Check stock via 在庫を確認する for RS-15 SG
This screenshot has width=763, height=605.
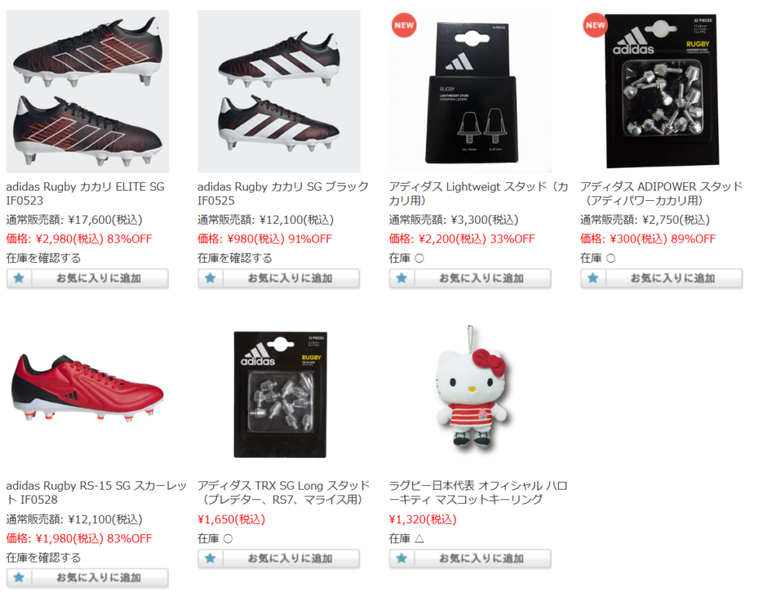click(43, 557)
